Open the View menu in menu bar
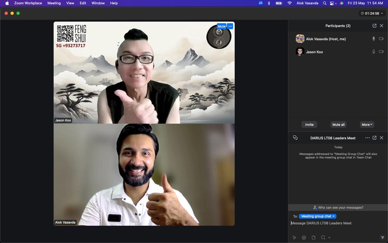The height and width of the screenshot is (243, 388). (x=70, y=3)
